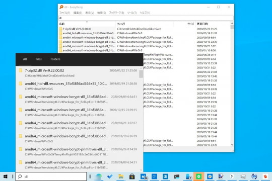This screenshot has height=181, width=272.
Task: Click the highlighted green app icon on taskbar
Action: click(198, 176)
